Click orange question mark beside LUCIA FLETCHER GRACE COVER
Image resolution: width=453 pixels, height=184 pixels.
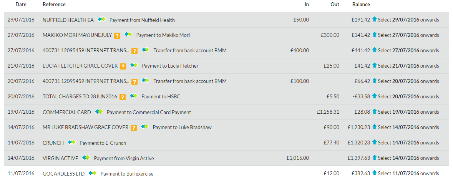[x=123, y=66]
